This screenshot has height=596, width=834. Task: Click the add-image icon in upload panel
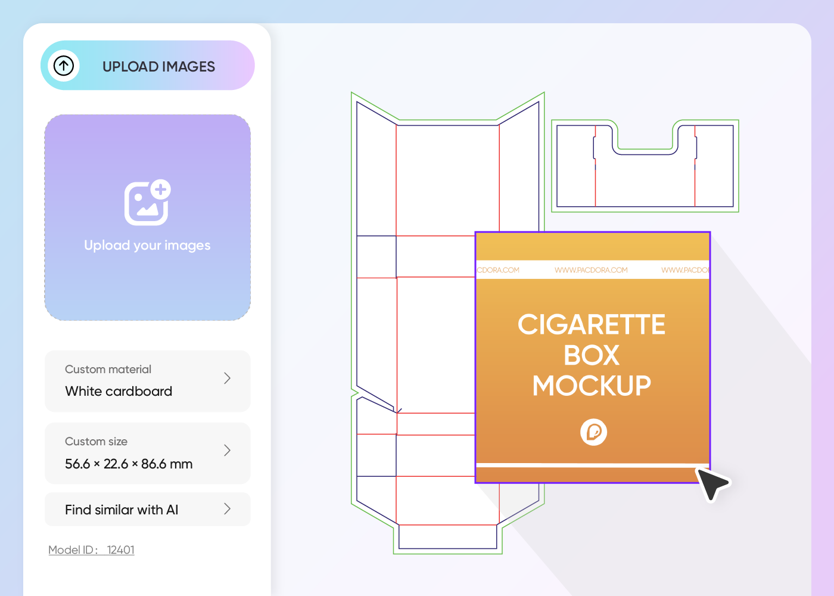[x=147, y=203]
